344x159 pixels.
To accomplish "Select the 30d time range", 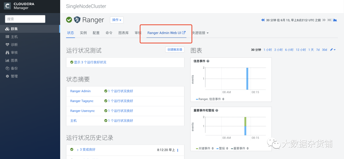I will pos(325,50).
